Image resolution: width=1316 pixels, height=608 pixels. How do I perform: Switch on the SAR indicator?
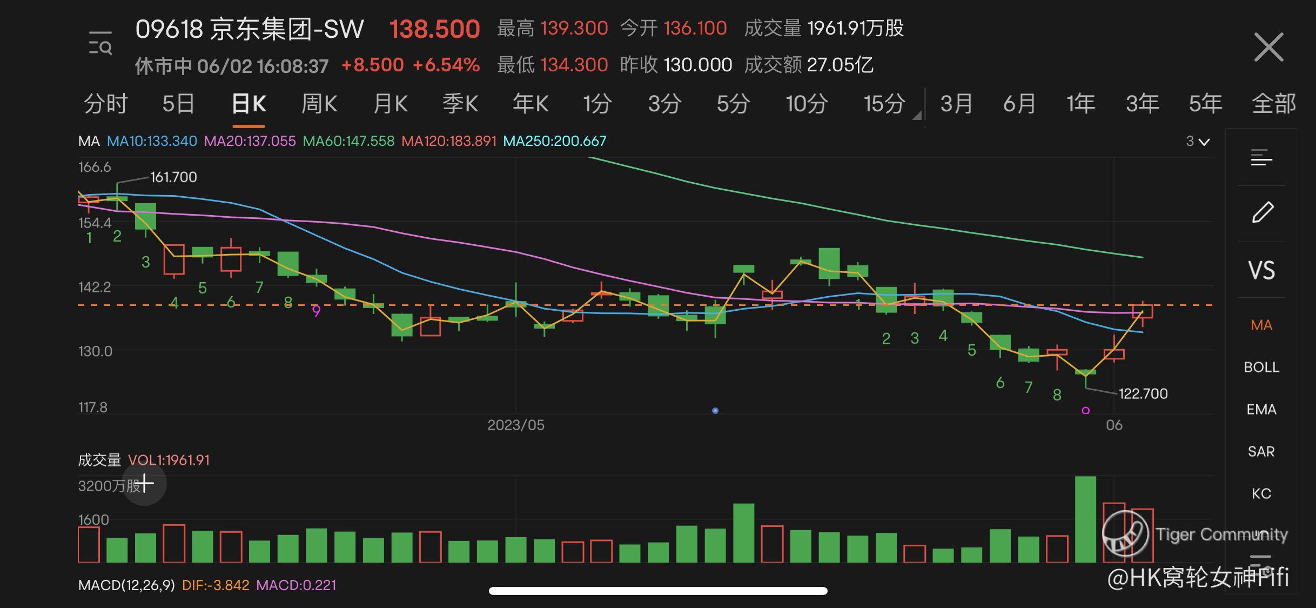point(1261,451)
